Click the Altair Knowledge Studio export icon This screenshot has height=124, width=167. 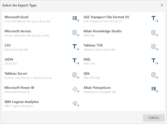(x=155, y=33)
